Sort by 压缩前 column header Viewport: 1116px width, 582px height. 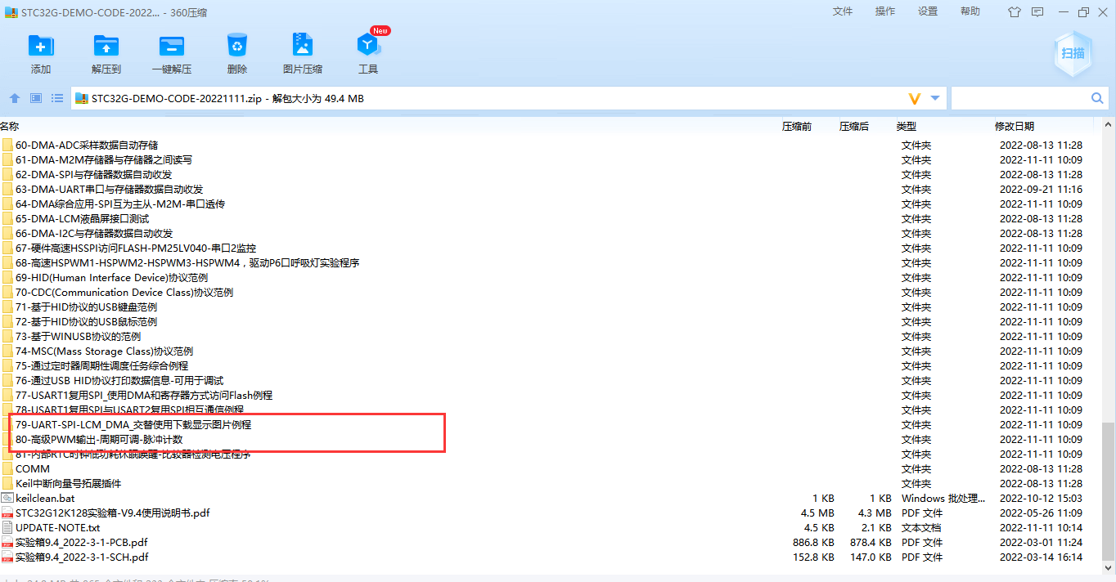[x=797, y=127]
